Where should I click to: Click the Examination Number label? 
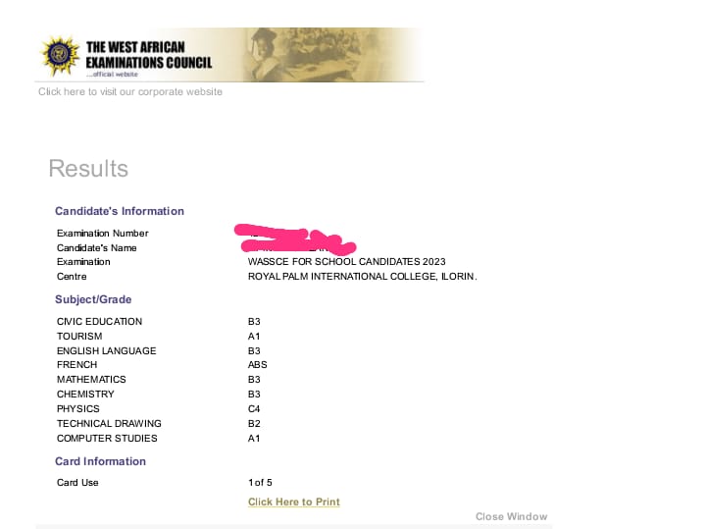103,234
